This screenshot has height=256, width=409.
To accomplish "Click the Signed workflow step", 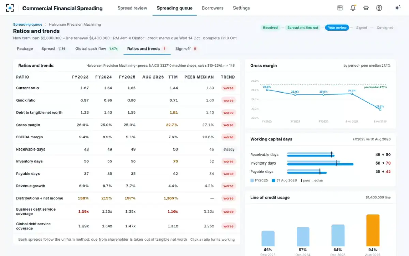I will pos(361,28).
